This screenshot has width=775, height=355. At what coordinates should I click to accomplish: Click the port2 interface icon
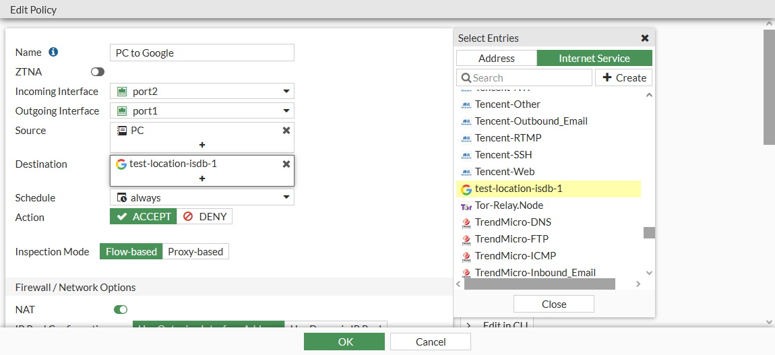click(x=122, y=92)
